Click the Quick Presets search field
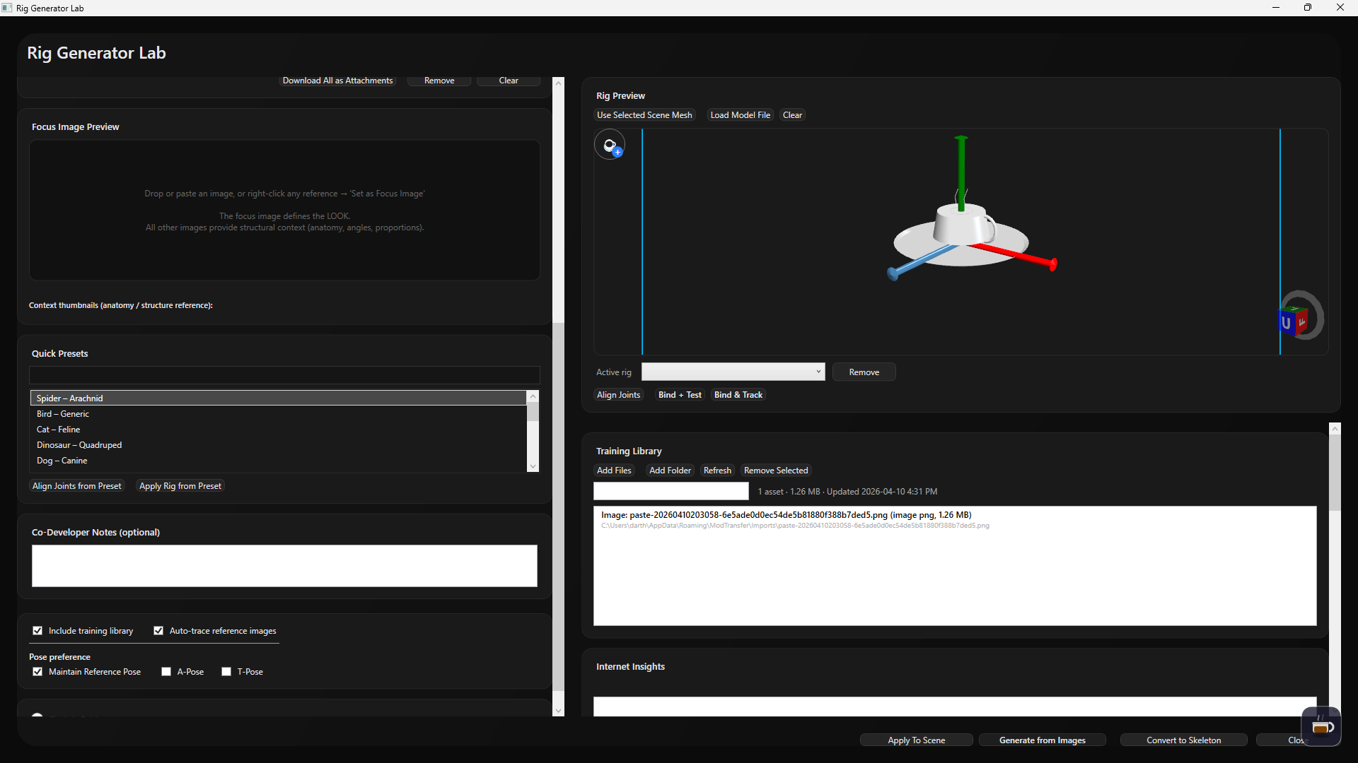Screen dimensions: 1358x763 pos(283,375)
